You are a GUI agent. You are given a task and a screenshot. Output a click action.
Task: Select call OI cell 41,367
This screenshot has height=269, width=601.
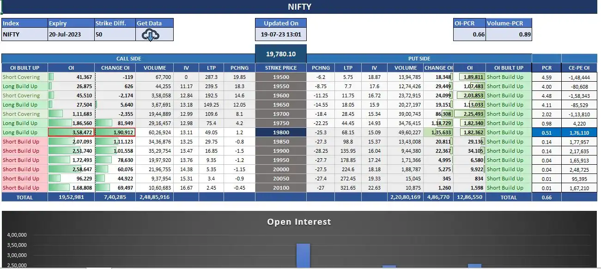click(71, 77)
